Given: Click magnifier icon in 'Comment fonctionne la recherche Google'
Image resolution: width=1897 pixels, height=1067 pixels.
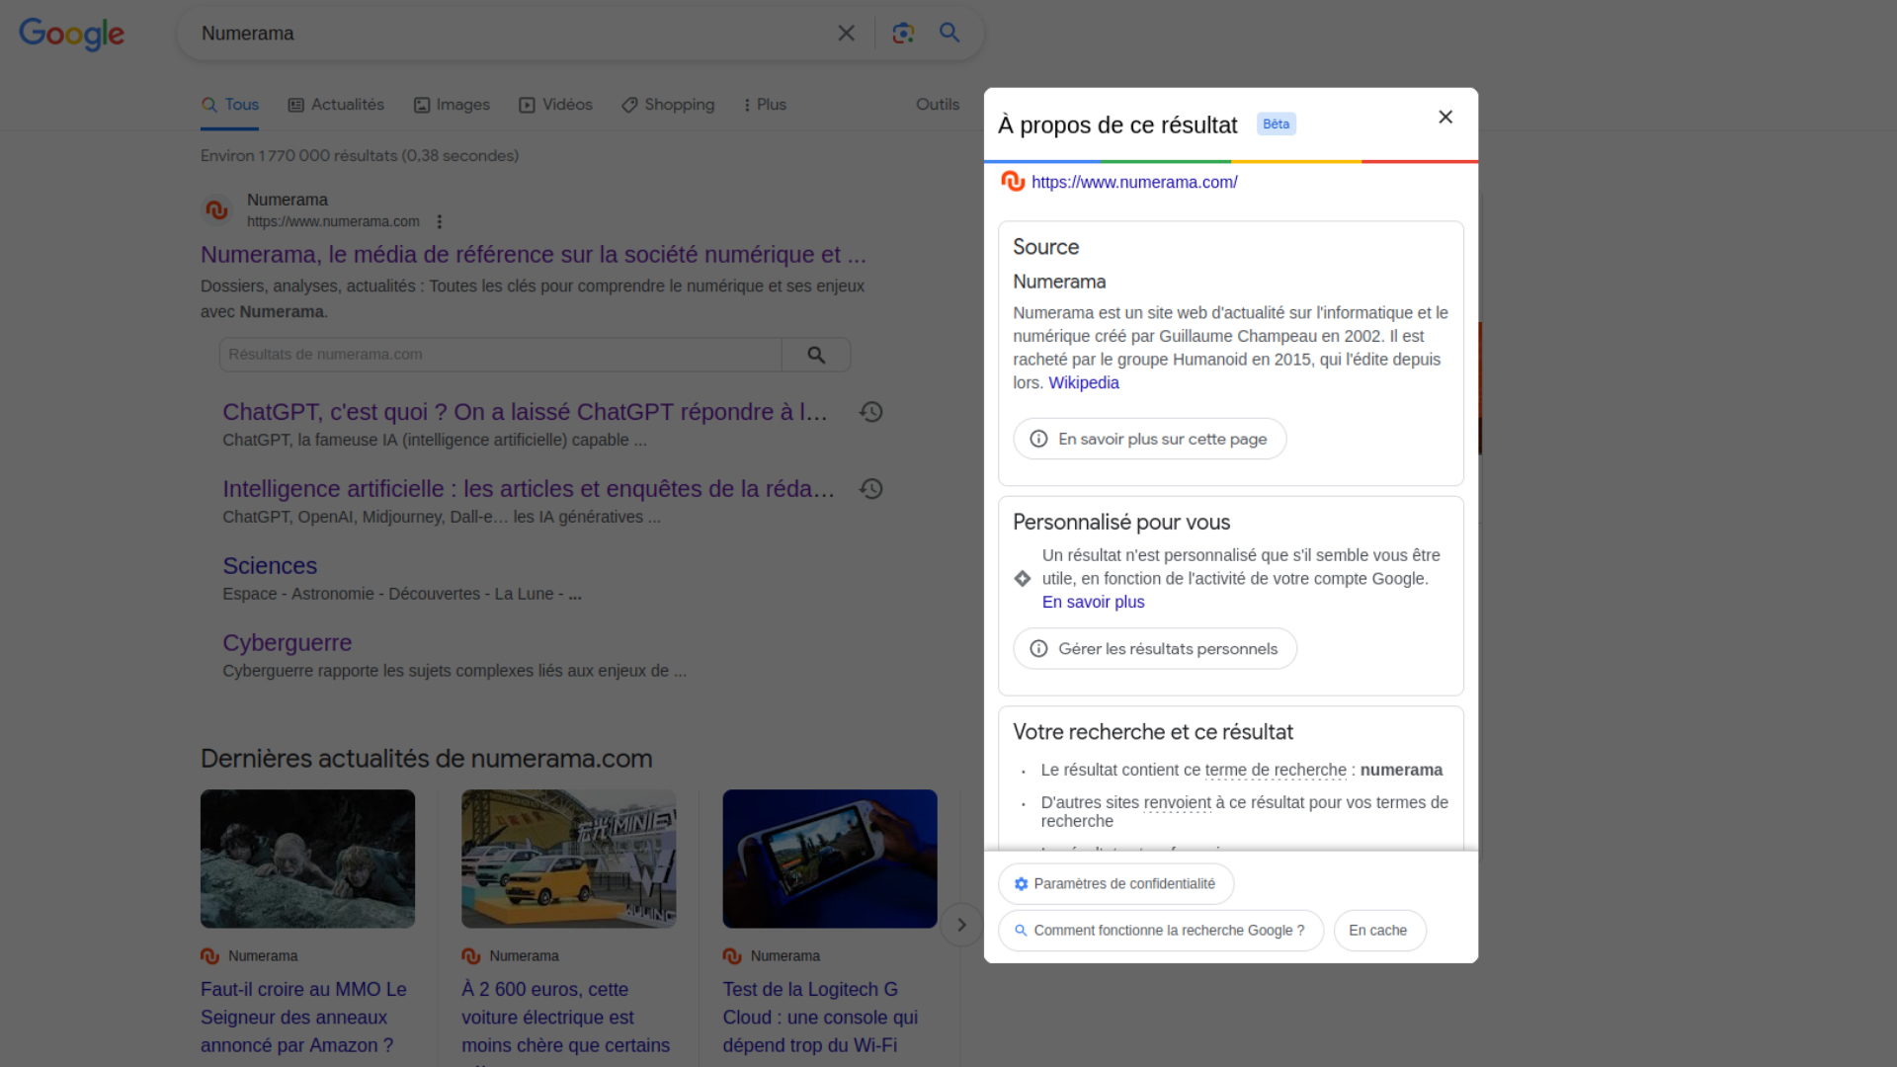Looking at the screenshot, I should pos(1022,931).
